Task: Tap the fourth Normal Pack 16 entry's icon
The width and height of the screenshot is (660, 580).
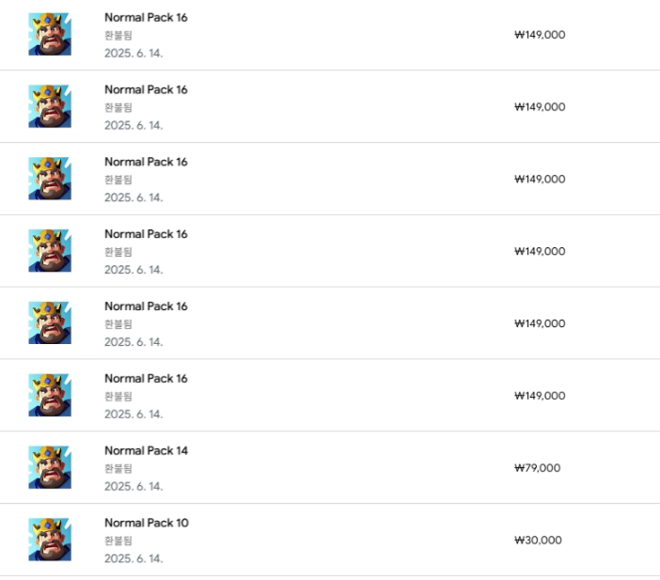Action: click(49, 251)
